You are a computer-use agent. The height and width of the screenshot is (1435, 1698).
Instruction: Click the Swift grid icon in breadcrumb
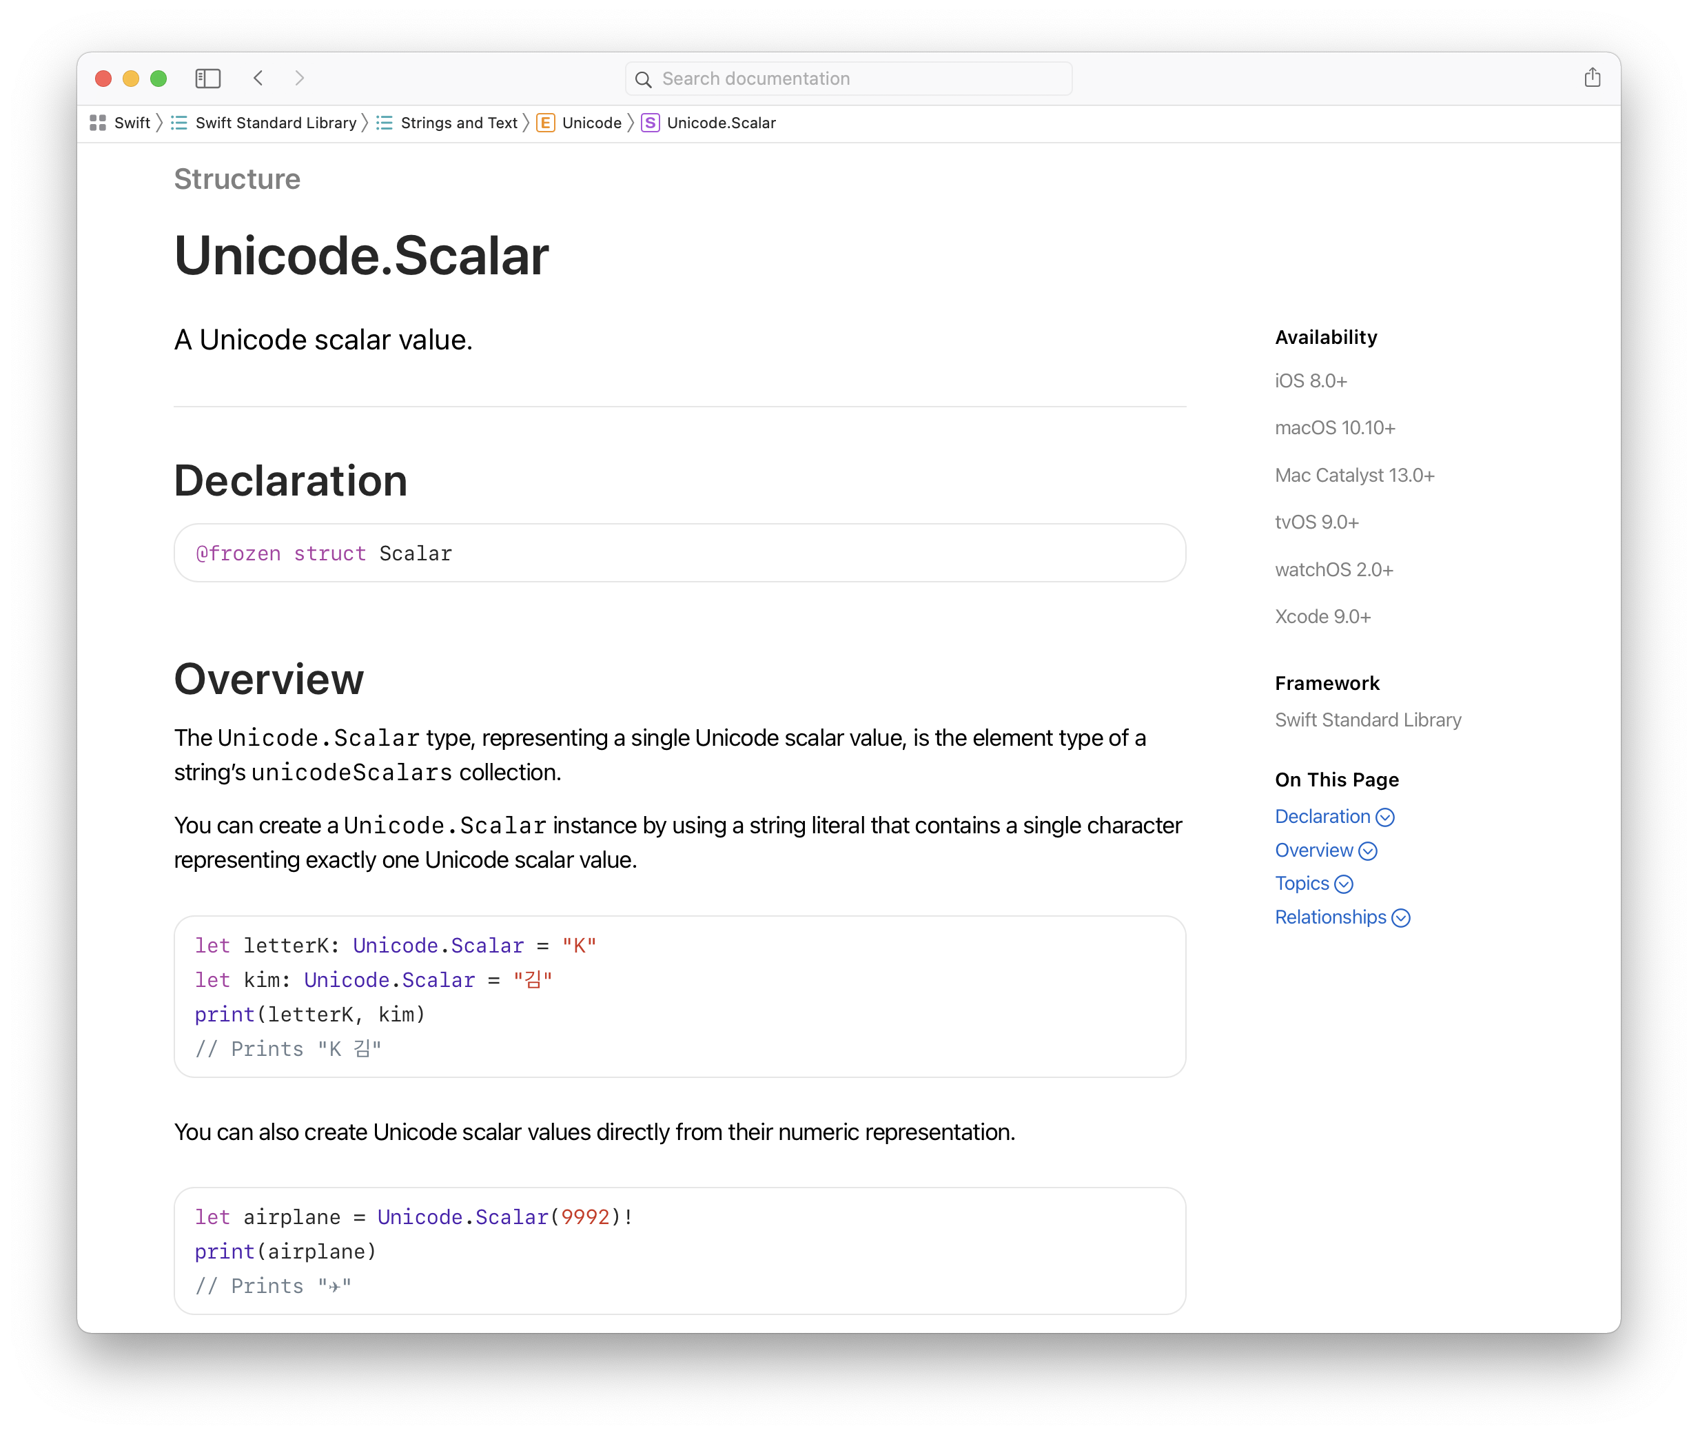(x=99, y=123)
